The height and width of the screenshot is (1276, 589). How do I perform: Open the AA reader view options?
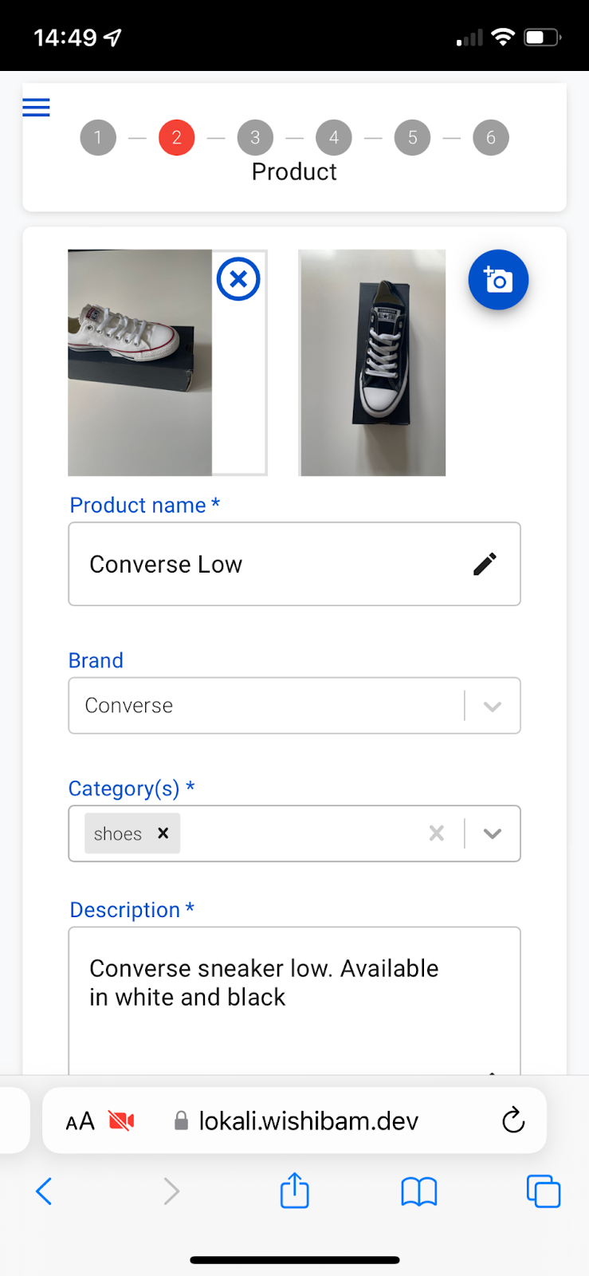(80, 1121)
